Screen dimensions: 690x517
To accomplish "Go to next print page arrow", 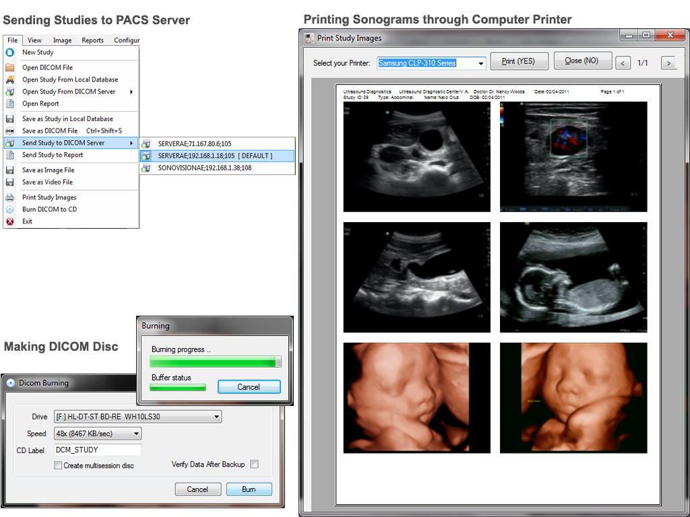I will 668,63.
